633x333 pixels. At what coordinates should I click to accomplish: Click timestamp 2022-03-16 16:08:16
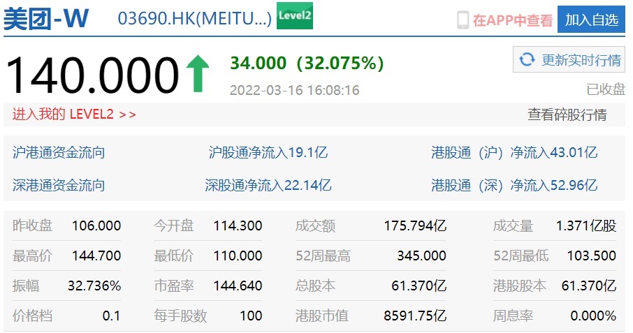coord(295,90)
